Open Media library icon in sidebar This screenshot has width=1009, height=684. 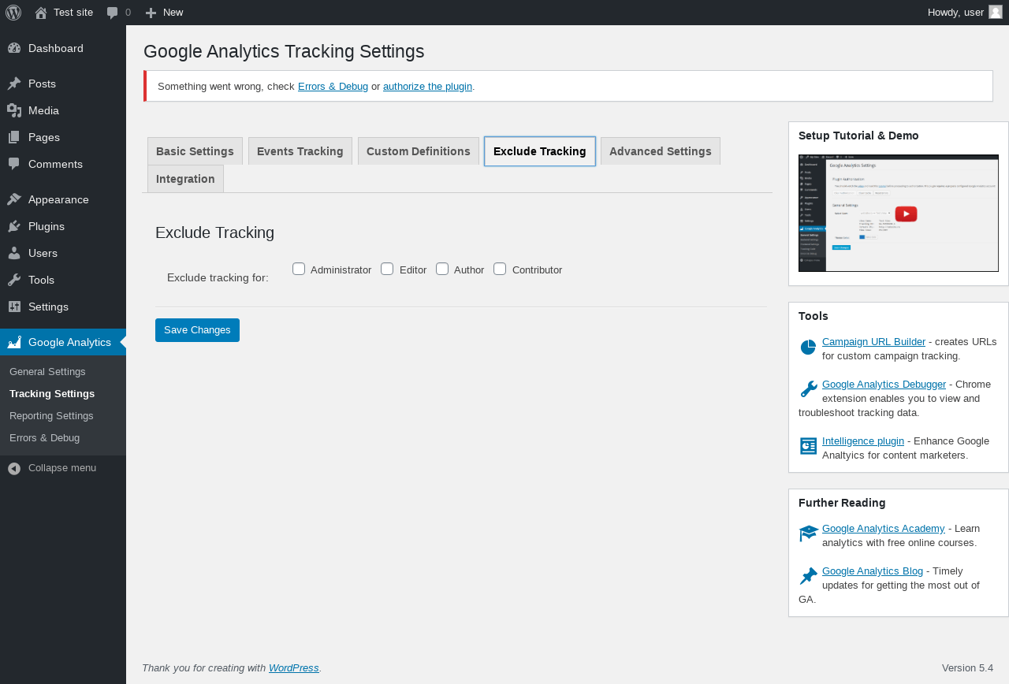[x=14, y=110]
